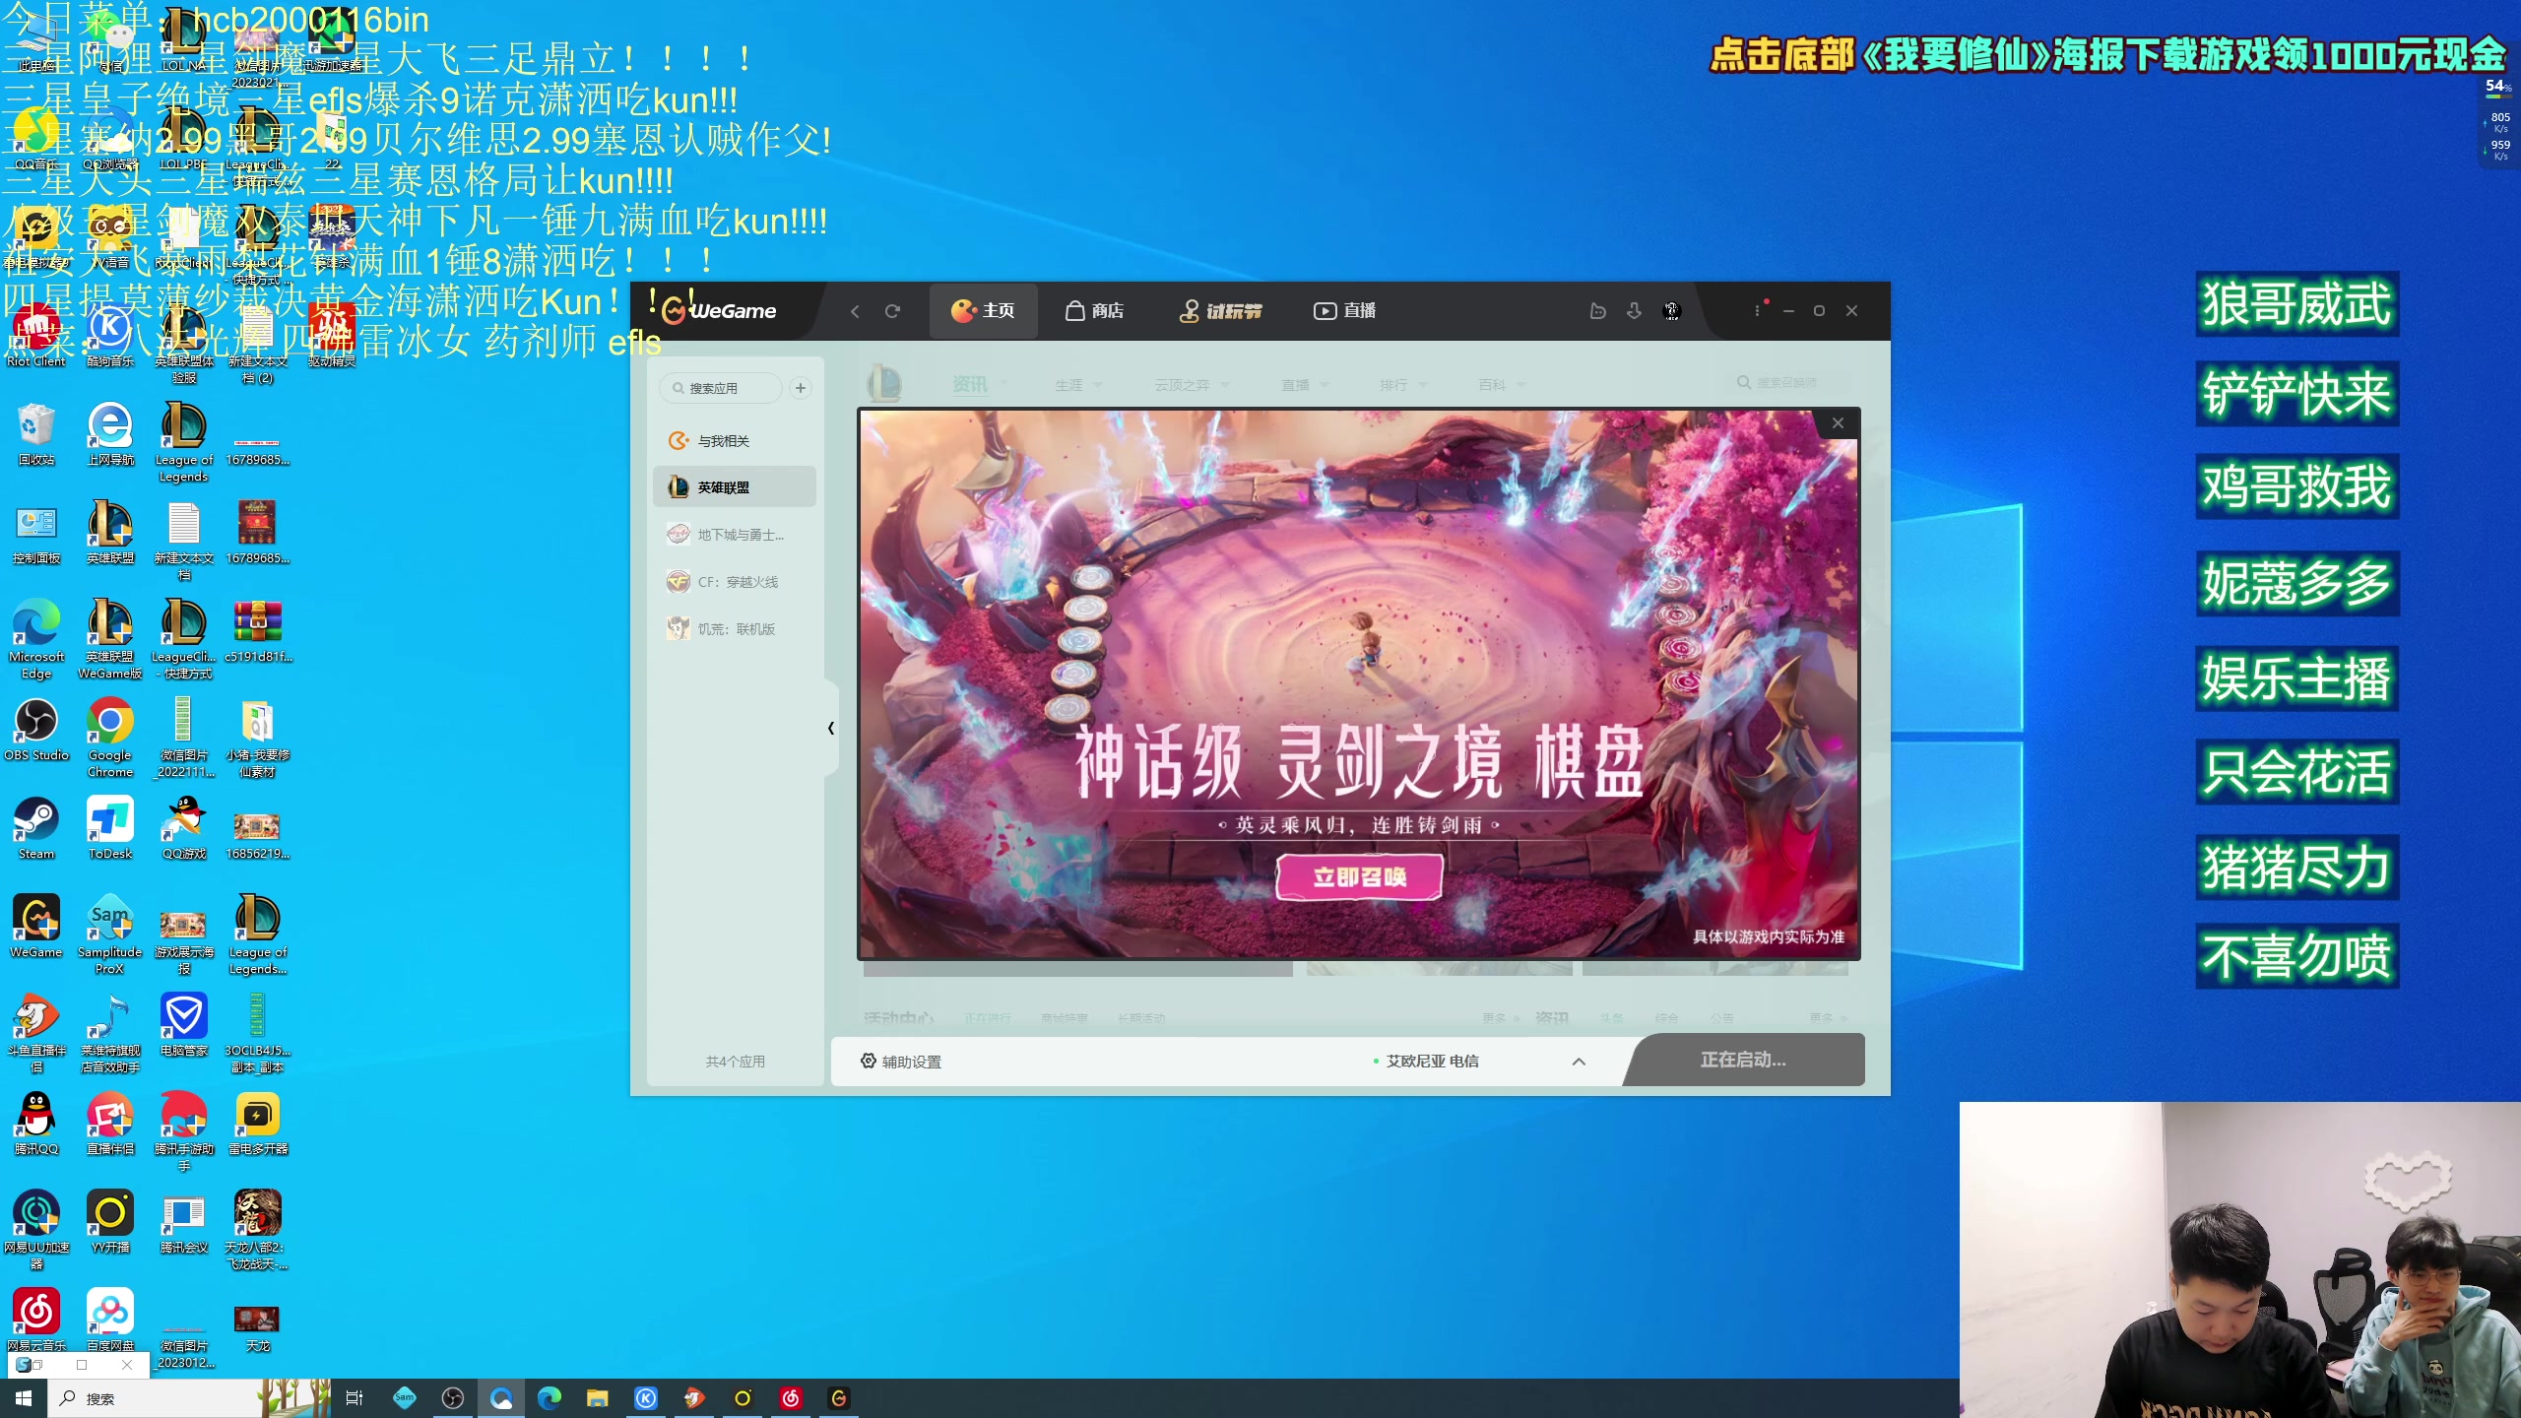
Task: Select 与我相关 in the sidebar
Action: point(735,441)
